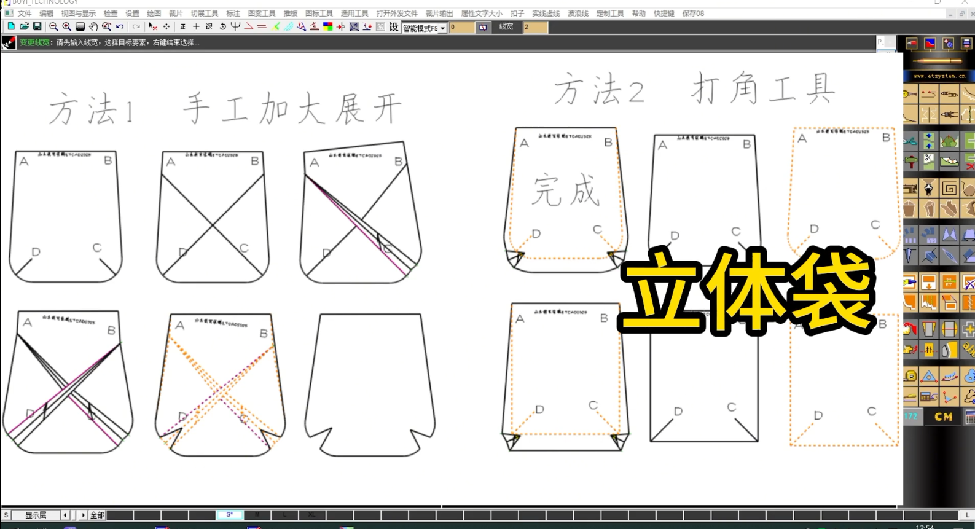Open the 文件 menu
Image resolution: width=975 pixels, height=529 pixels.
[25, 13]
